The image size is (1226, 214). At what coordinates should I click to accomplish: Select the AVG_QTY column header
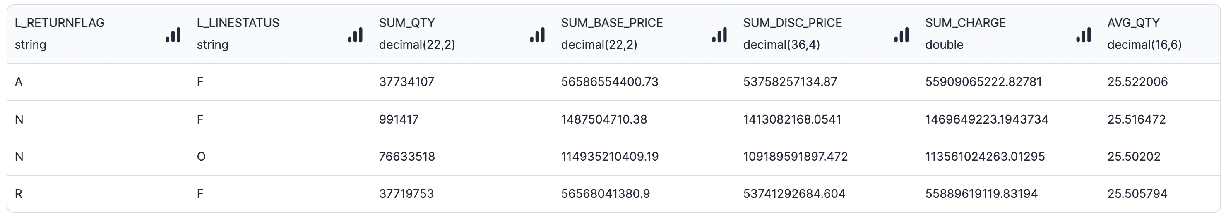[1159, 34]
